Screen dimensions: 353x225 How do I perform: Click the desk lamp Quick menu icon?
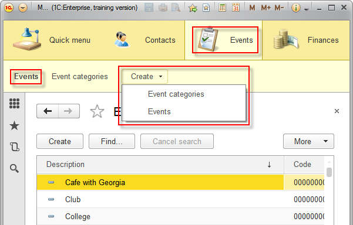click(x=27, y=39)
